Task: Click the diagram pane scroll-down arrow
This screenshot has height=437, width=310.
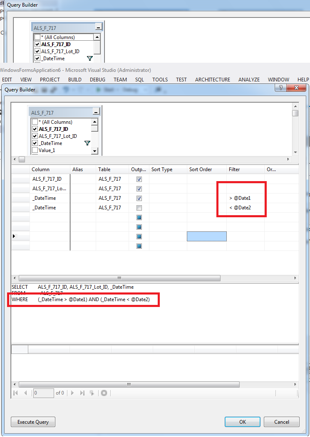Action: pos(295,152)
